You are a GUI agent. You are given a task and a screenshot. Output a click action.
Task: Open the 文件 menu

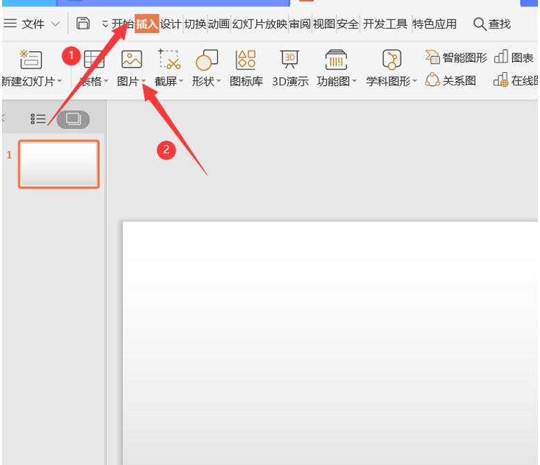pos(33,24)
